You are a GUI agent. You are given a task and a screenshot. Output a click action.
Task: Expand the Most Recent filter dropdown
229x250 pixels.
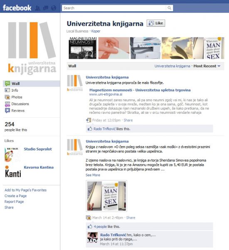click(x=207, y=66)
